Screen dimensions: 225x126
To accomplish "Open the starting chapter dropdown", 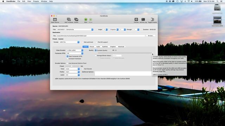I will [x=123, y=29].
